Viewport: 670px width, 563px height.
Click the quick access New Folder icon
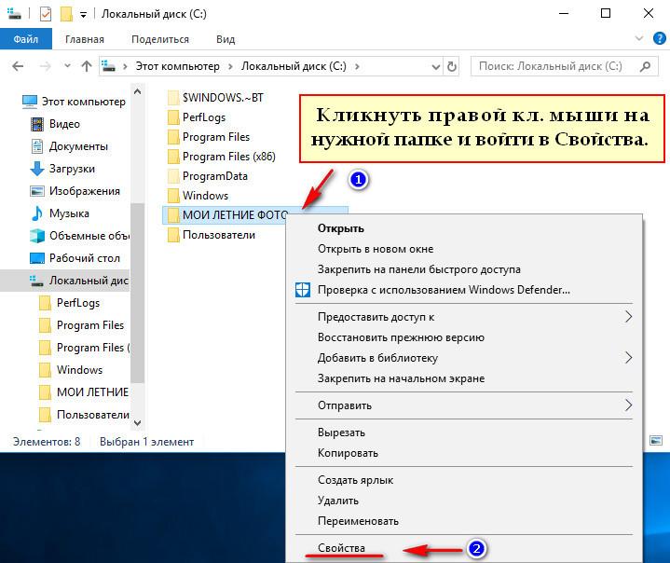click(66, 14)
